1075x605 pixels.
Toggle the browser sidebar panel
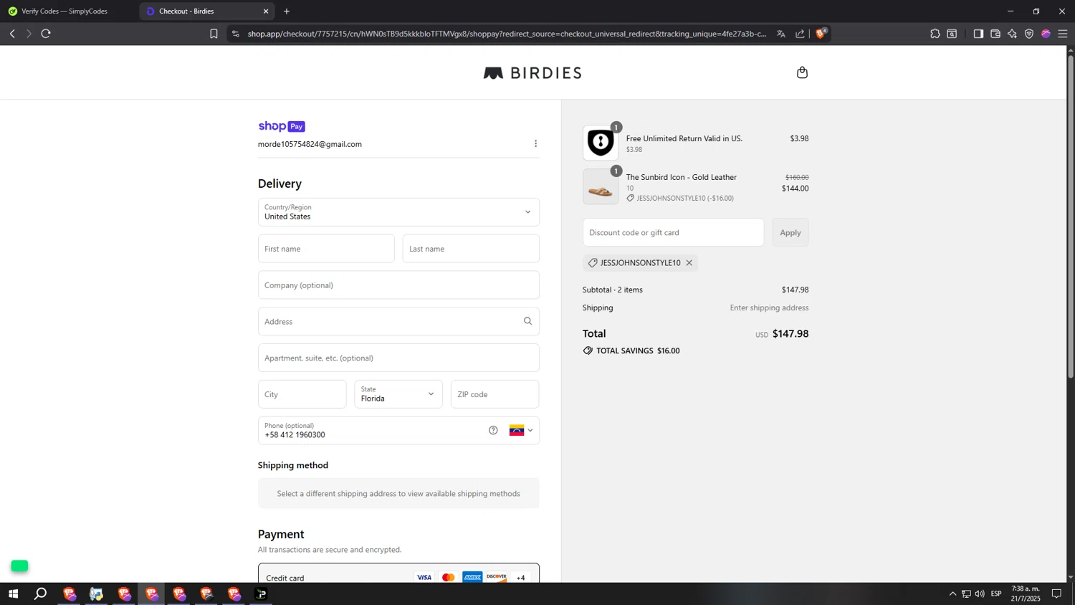(x=978, y=34)
